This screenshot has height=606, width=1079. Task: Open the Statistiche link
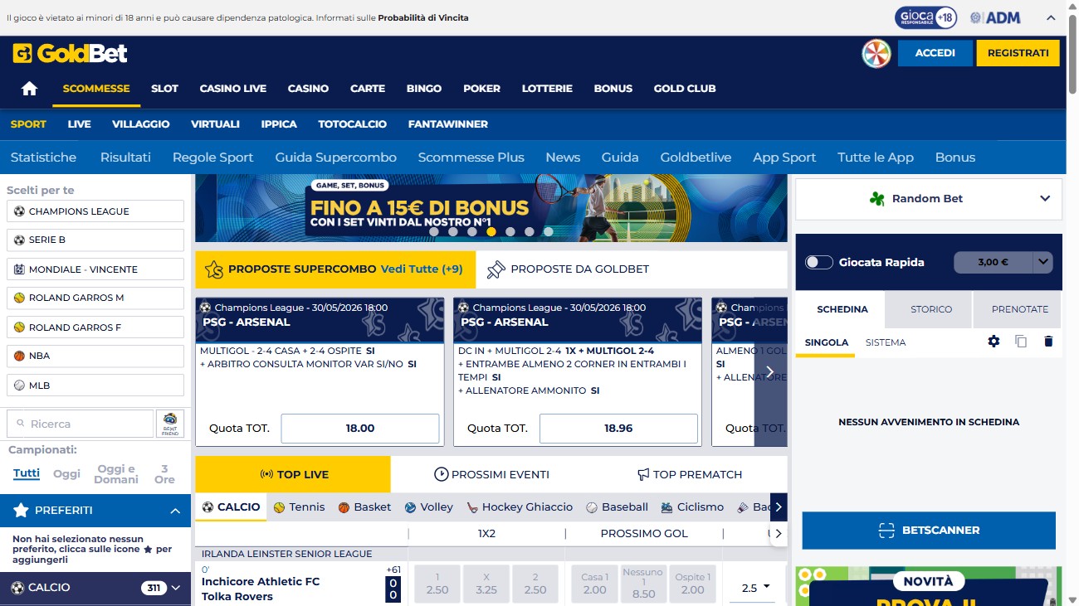pyautogui.click(x=43, y=158)
